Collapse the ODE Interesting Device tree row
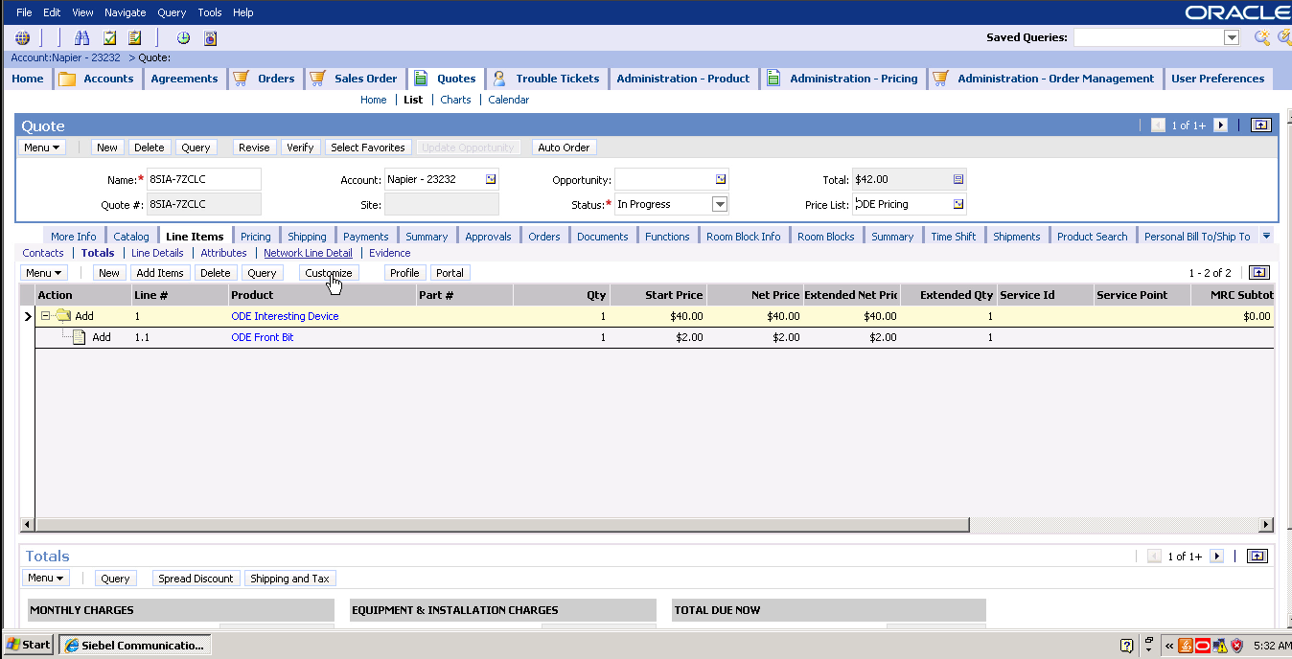 pos(45,316)
